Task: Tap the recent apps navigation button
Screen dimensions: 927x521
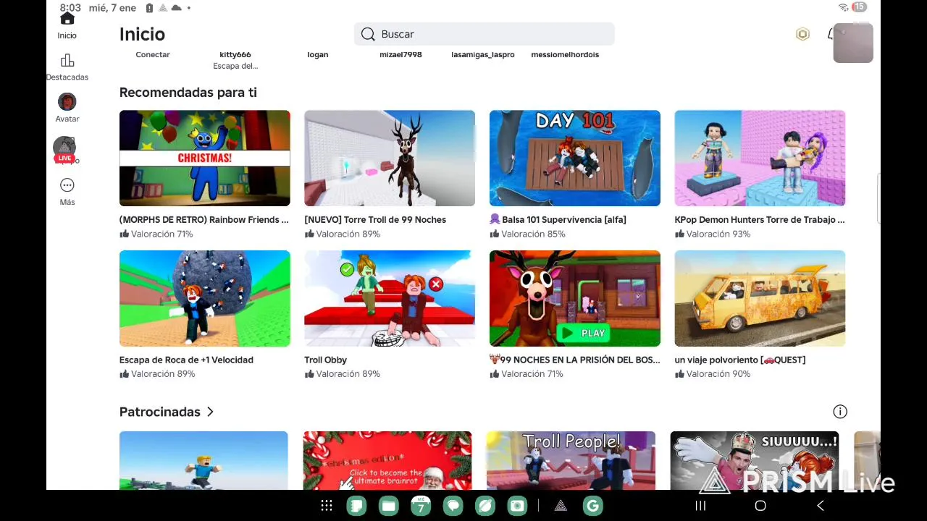Action: click(700, 506)
